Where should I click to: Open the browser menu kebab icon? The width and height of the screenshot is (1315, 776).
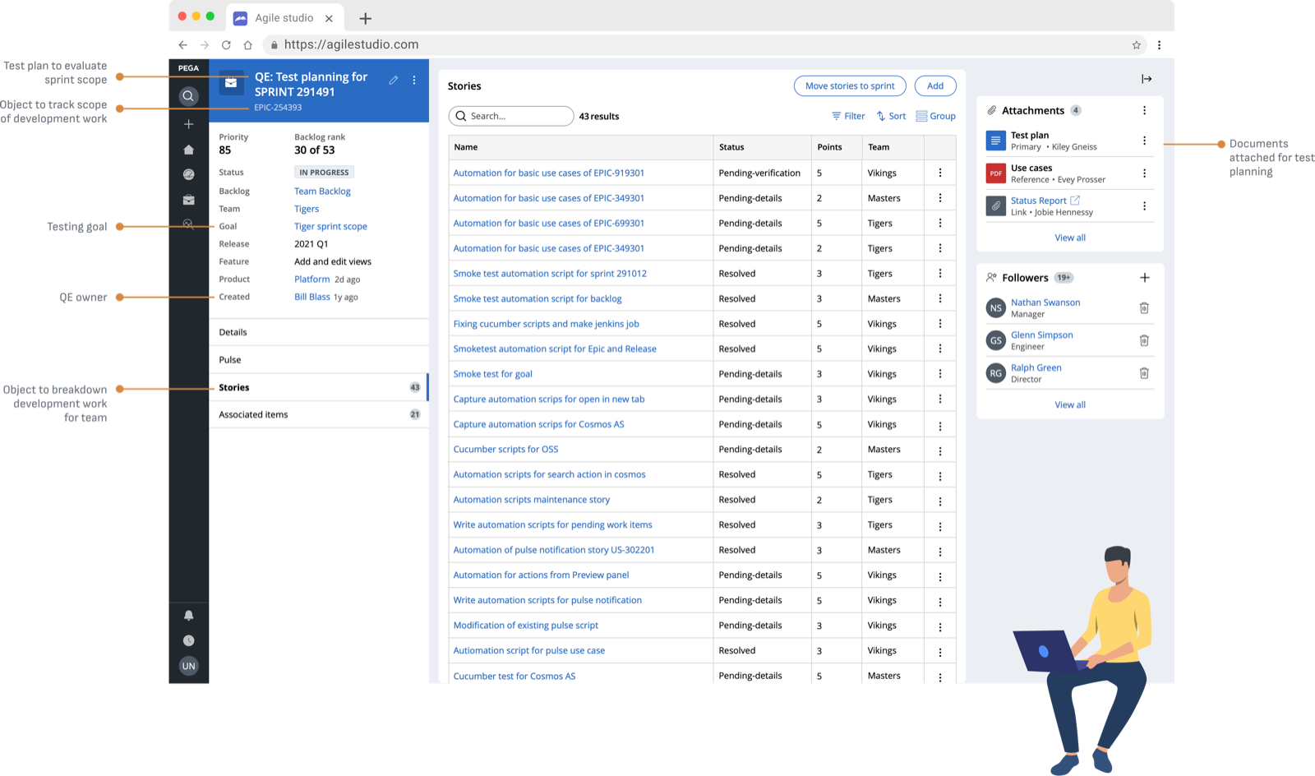[x=1159, y=45]
